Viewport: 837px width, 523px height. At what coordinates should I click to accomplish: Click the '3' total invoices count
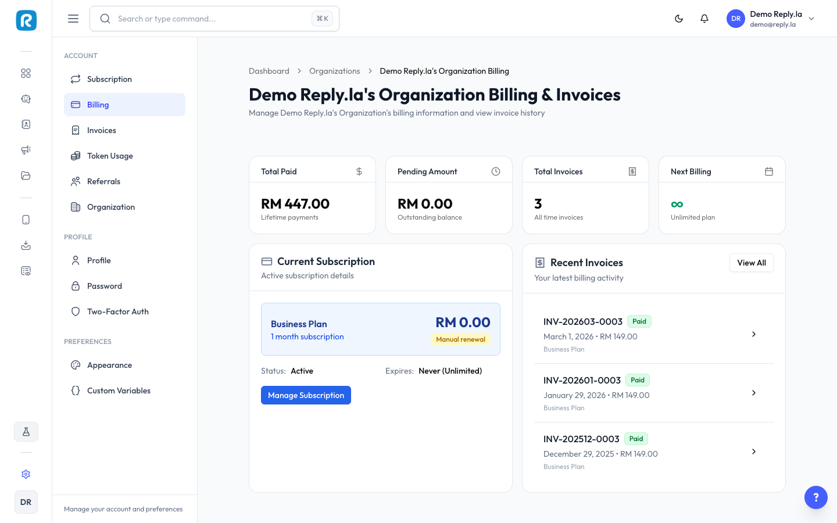(538, 204)
